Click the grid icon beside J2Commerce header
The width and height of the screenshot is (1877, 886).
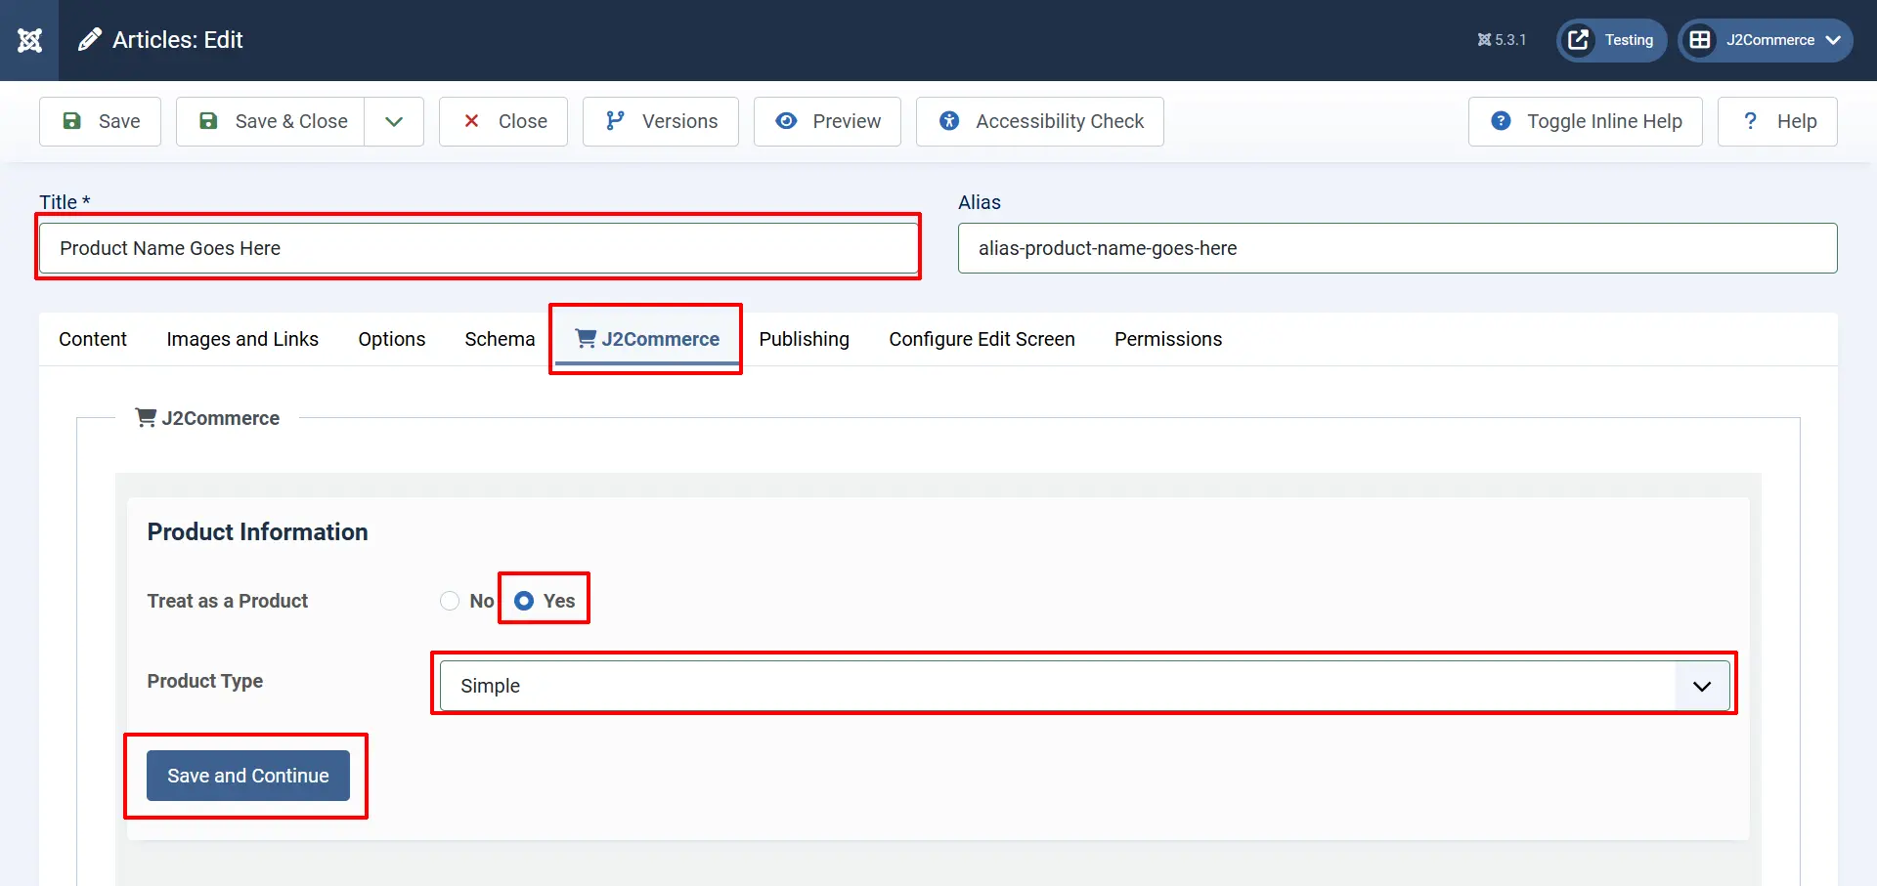pyautogui.click(x=1700, y=40)
